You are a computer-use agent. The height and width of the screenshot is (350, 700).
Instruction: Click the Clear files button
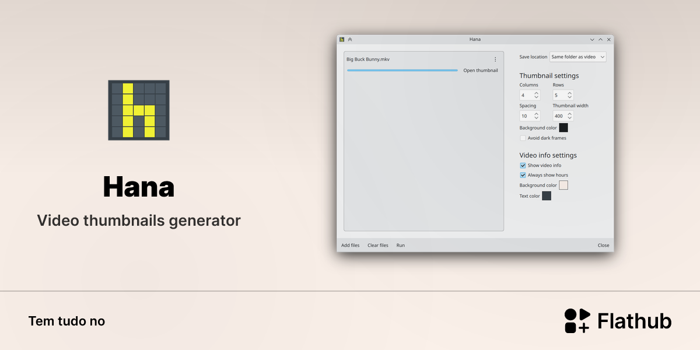tap(378, 246)
